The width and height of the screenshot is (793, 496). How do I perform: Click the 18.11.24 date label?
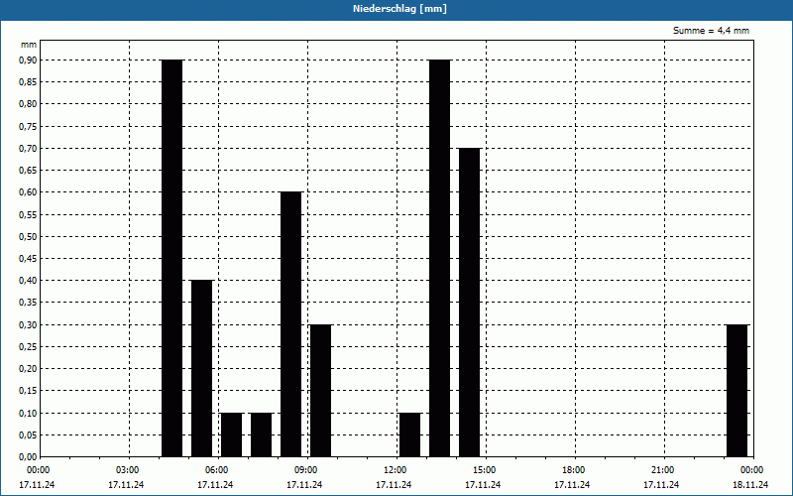coord(750,485)
